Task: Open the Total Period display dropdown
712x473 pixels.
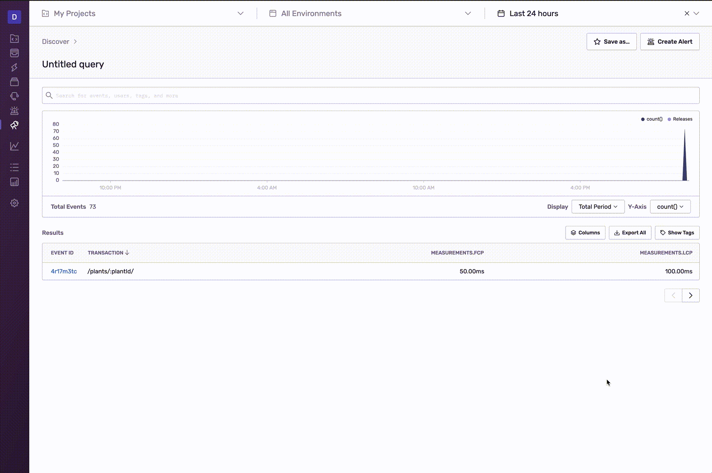Action: click(597, 206)
